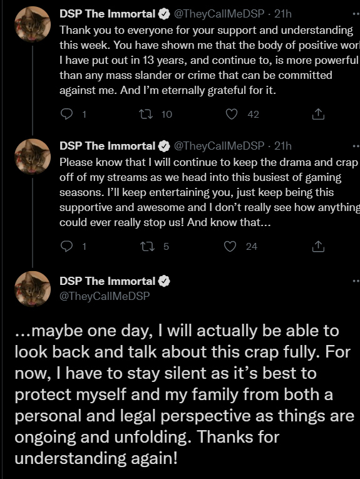Open more options on the first tweet
The image size is (360, 479).
tap(356, 14)
